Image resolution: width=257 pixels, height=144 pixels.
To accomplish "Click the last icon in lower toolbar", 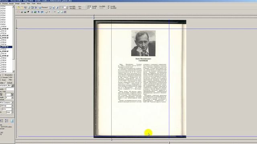I will [x=65, y=12].
